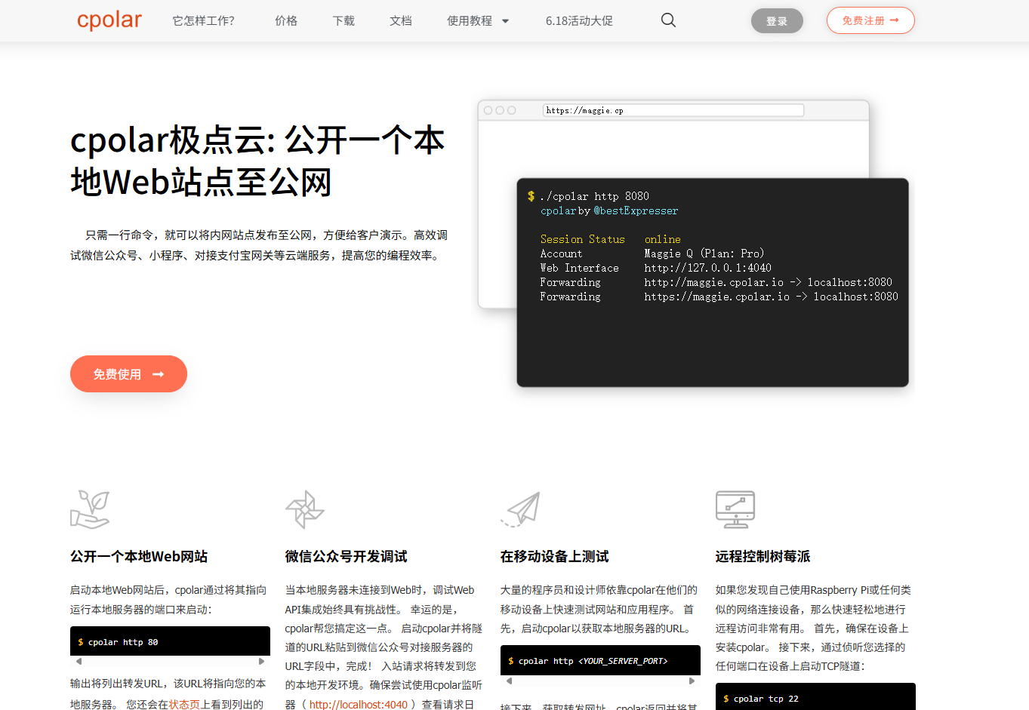The width and height of the screenshot is (1029, 710).
Task: Click the main headline cpolar极点云
Action: pos(258,161)
